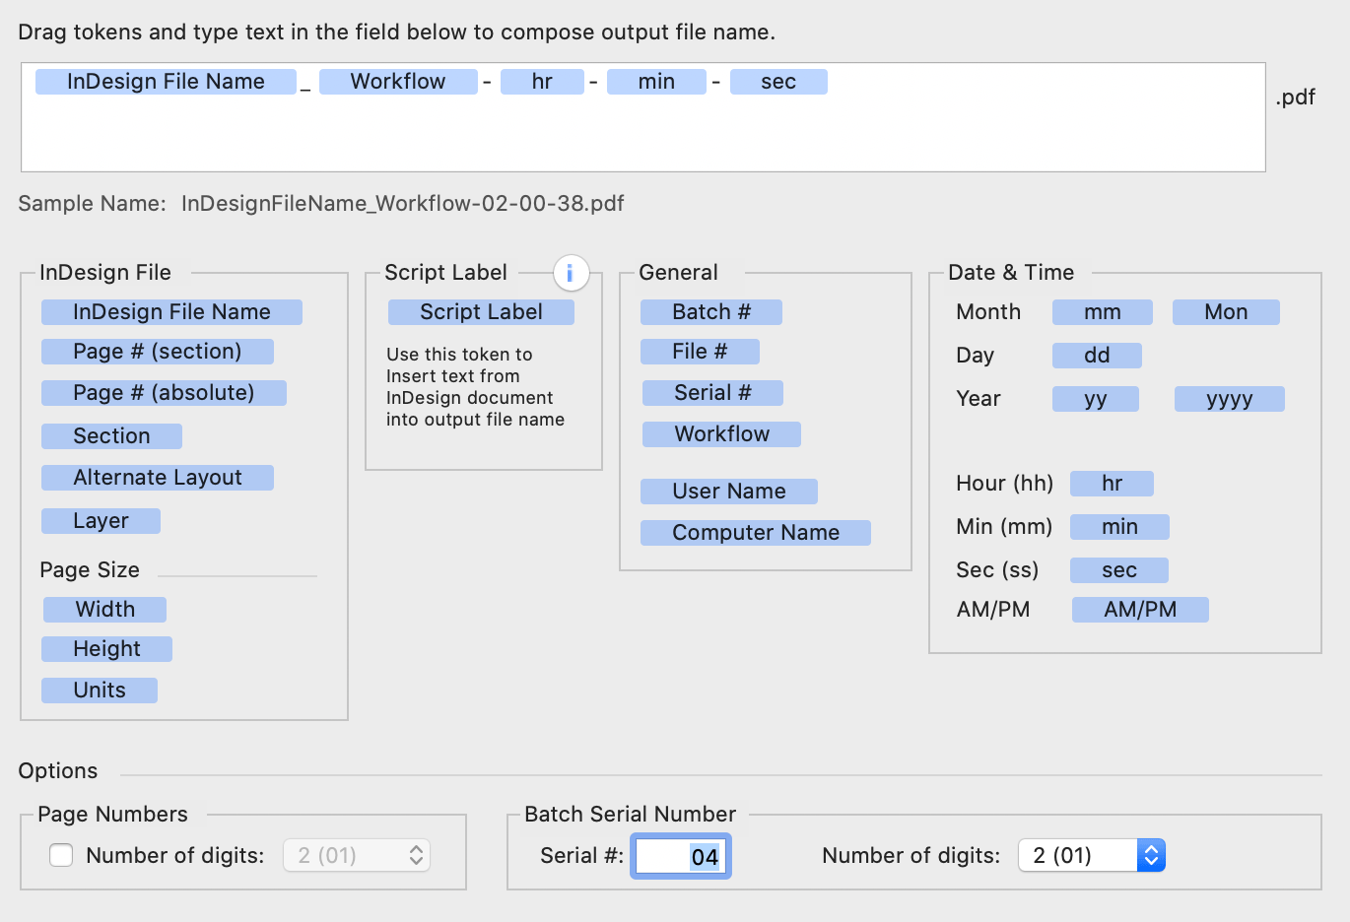Screen dimensions: 1350x922
Task: Select the Layer token
Action: [101, 520]
